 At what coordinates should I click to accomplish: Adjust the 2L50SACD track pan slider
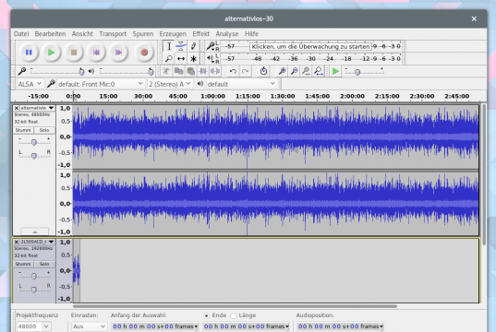pos(34,289)
